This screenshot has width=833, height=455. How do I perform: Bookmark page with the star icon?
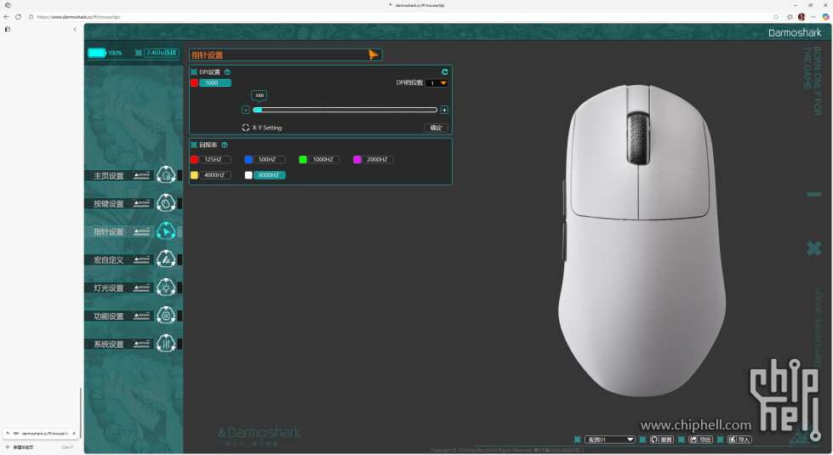(x=776, y=17)
